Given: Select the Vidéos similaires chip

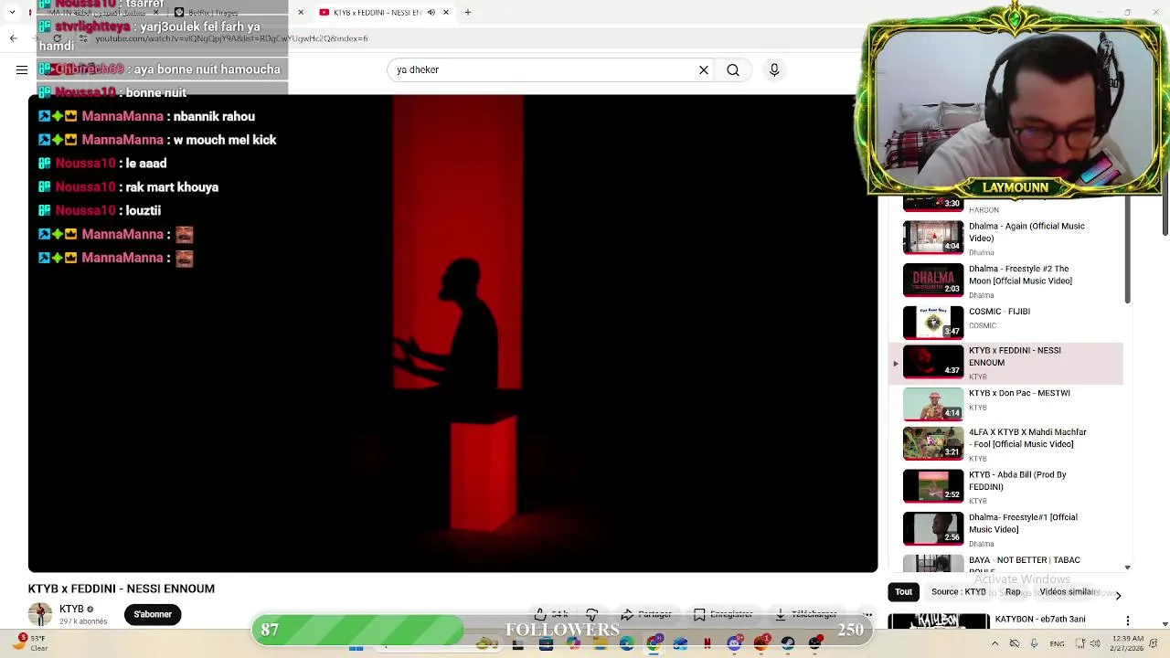Looking at the screenshot, I should tap(1068, 592).
